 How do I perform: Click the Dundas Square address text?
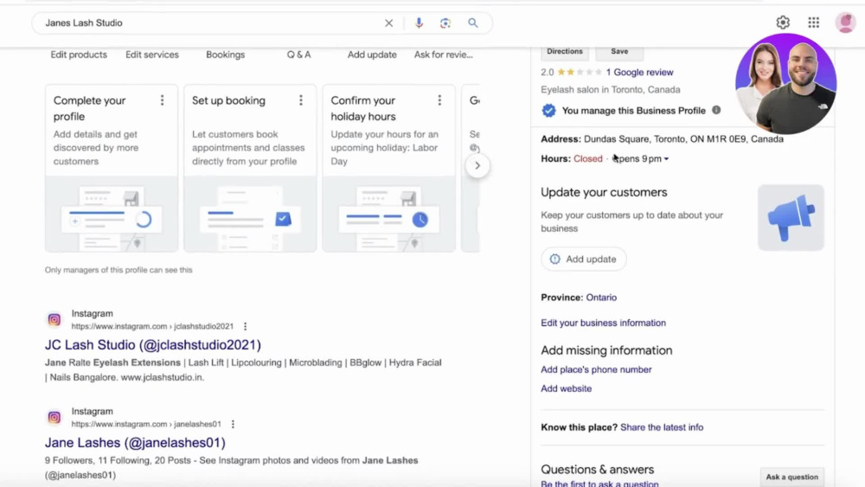tap(683, 139)
